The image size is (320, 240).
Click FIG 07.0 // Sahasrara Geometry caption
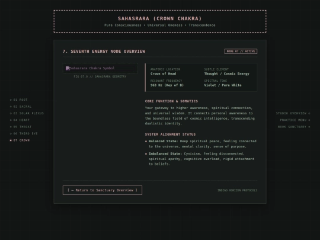tap(100, 76)
